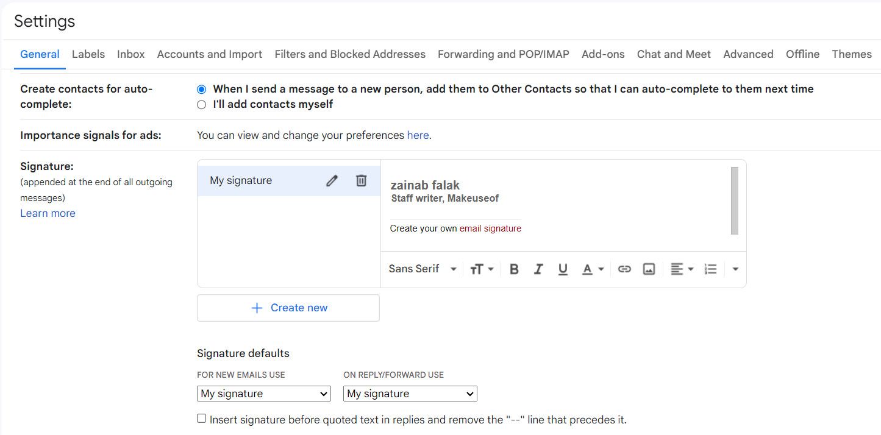Screen dimensions: 881x435
Task: Open the Sans Serif font dropdown
Action: click(422, 269)
